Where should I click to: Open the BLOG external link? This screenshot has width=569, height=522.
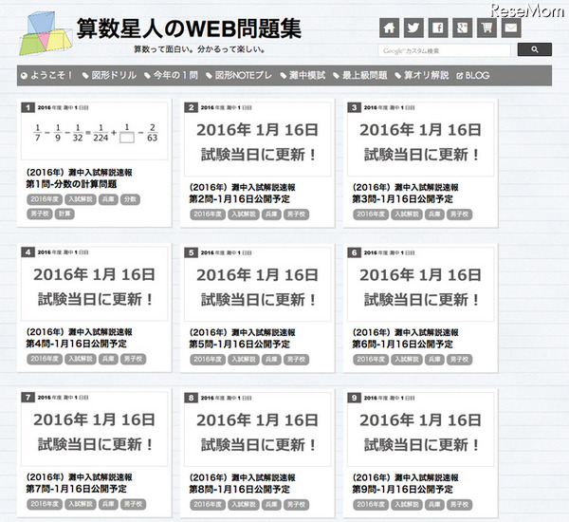(x=473, y=75)
